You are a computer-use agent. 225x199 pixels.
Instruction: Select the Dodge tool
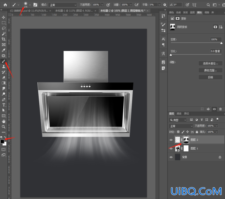(x=4, y=94)
